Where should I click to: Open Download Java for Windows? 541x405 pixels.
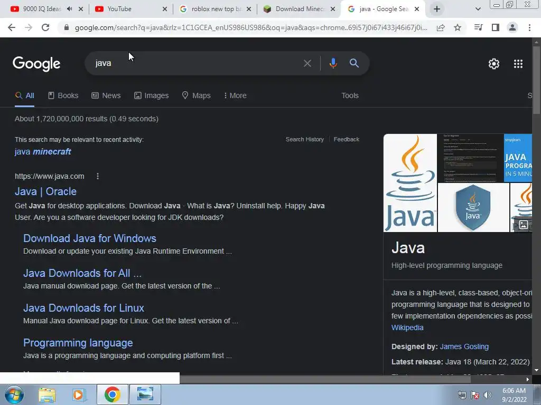pos(90,238)
